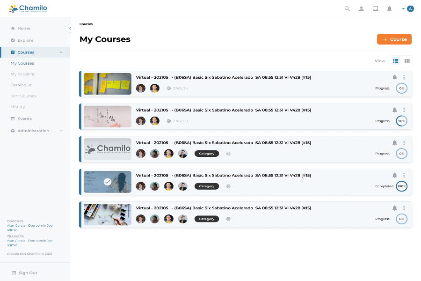The image size is (421, 281).
Task: Open the three-dot menu on the last course card
Action: coord(404,208)
